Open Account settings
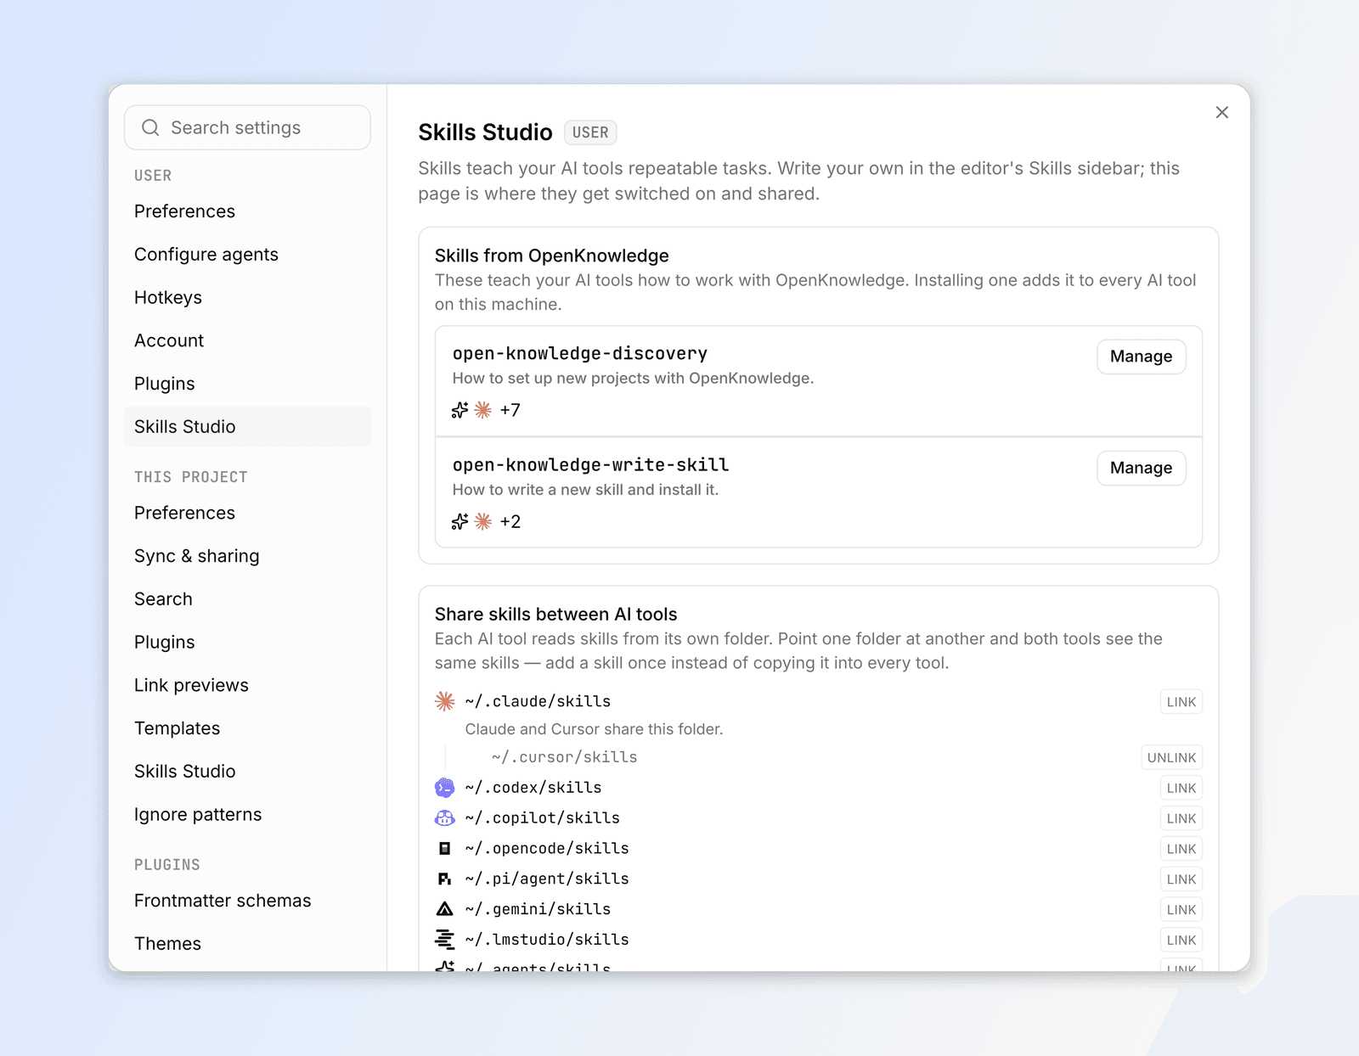Image resolution: width=1359 pixels, height=1056 pixels. (x=247, y=340)
